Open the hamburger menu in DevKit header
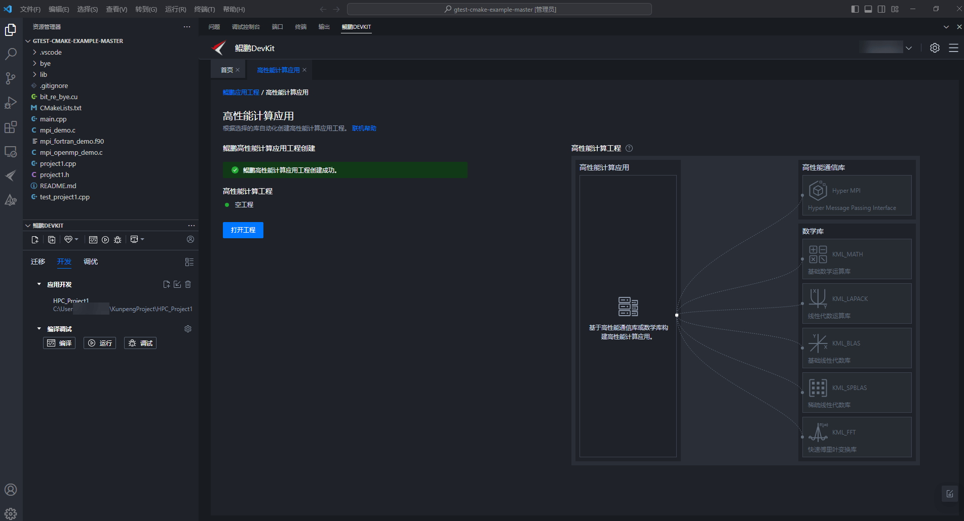The width and height of the screenshot is (964, 521). pos(953,48)
